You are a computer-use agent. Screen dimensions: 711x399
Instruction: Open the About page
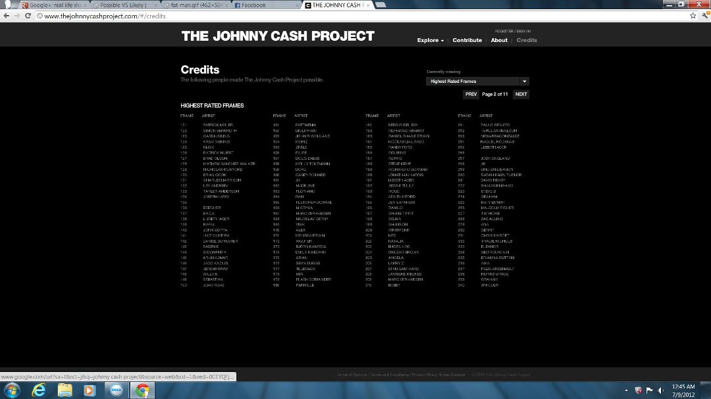pyautogui.click(x=499, y=40)
